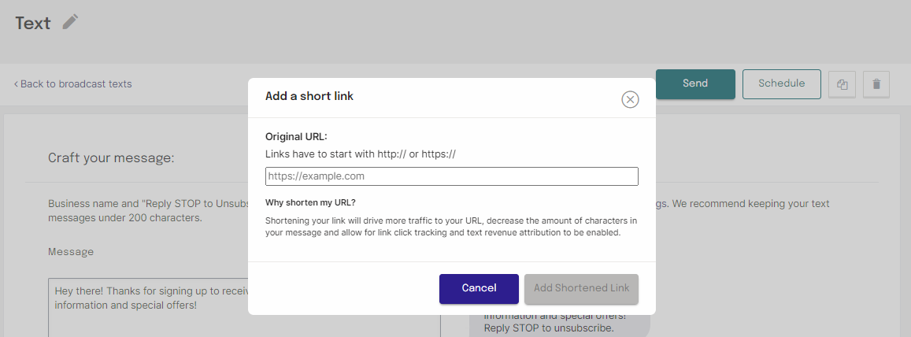Click the Add a short link heading

(x=309, y=96)
